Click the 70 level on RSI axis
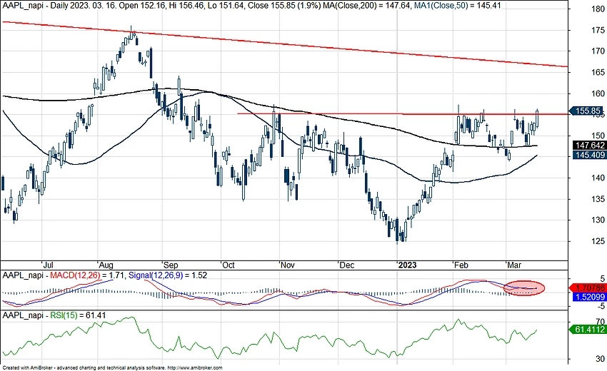Viewport: 607px width, 371px height. (601, 322)
